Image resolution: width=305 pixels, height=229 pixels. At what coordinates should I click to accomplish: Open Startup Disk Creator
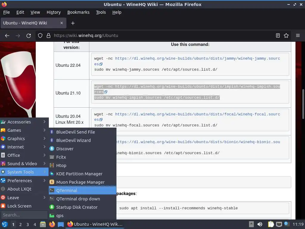[x=83, y=207]
